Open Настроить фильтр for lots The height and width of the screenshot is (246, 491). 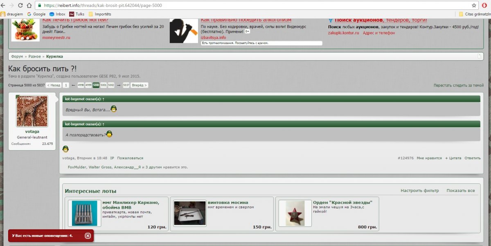(419, 191)
